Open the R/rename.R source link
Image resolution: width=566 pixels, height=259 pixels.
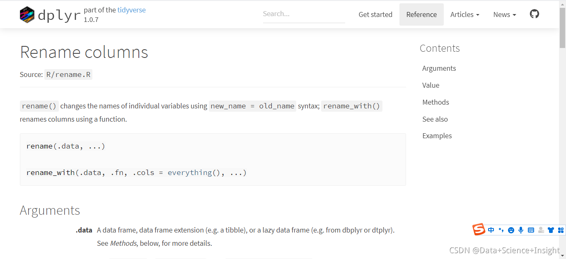point(68,74)
